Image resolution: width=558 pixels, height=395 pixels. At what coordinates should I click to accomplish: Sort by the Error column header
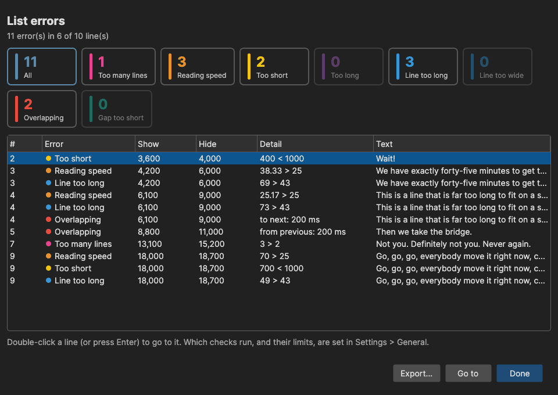(88, 144)
